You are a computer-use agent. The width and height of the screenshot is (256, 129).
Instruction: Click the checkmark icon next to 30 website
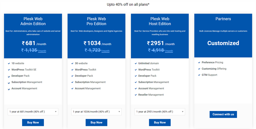click(x=72, y=63)
